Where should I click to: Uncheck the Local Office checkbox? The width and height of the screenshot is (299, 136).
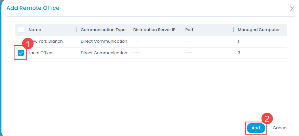coord(21,53)
